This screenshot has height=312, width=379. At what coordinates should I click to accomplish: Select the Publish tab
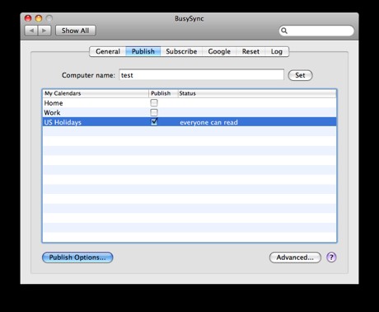pyautogui.click(x=143, y=51)
